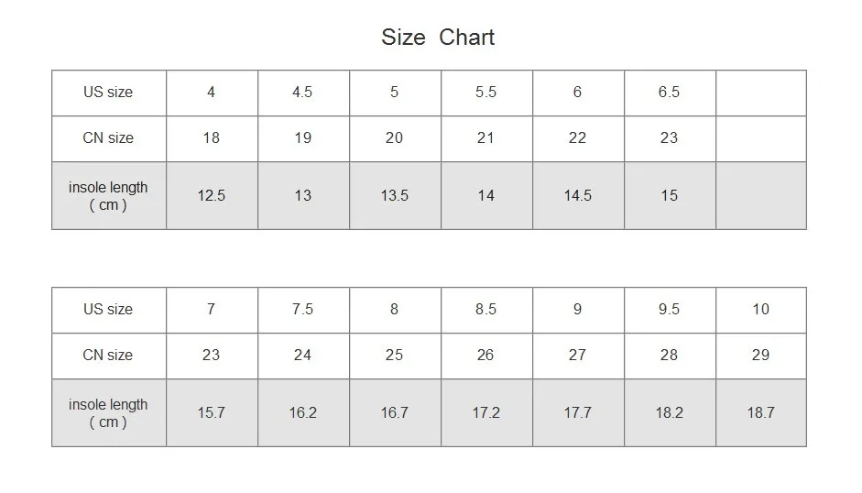Click insole length 17.7 cell

click(578, 413)
